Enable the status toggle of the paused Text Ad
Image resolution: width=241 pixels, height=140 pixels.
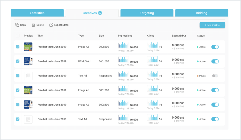click(x=215, y=76)
